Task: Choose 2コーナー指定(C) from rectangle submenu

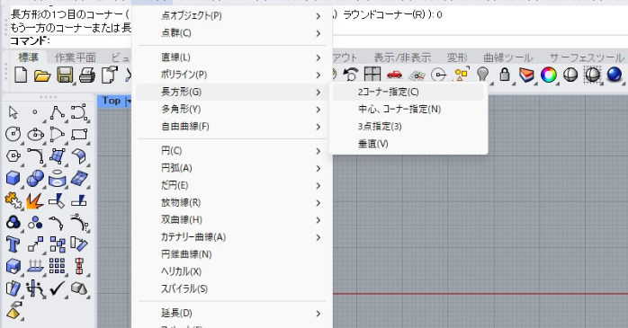Action: pyautogui.click(x=408, y=92)
